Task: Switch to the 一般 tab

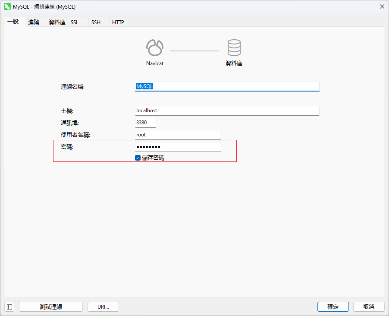Action: coord(13,22)
